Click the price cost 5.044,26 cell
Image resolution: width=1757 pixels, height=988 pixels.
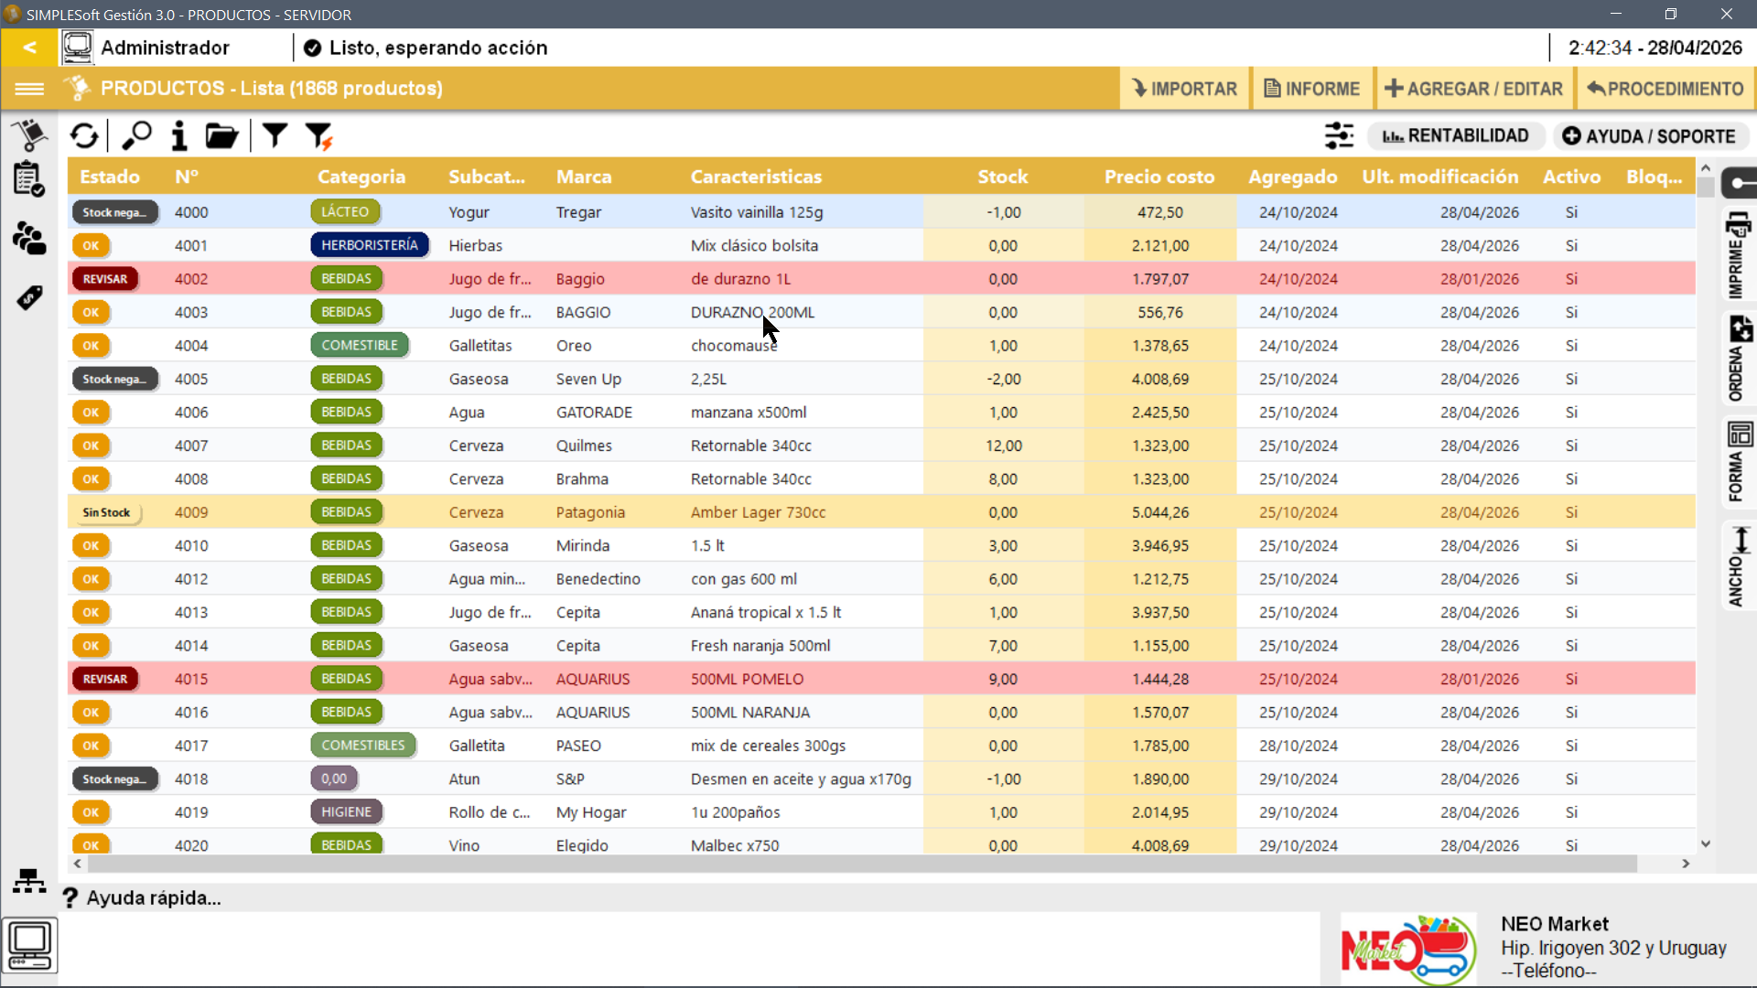pos(1160,512)
